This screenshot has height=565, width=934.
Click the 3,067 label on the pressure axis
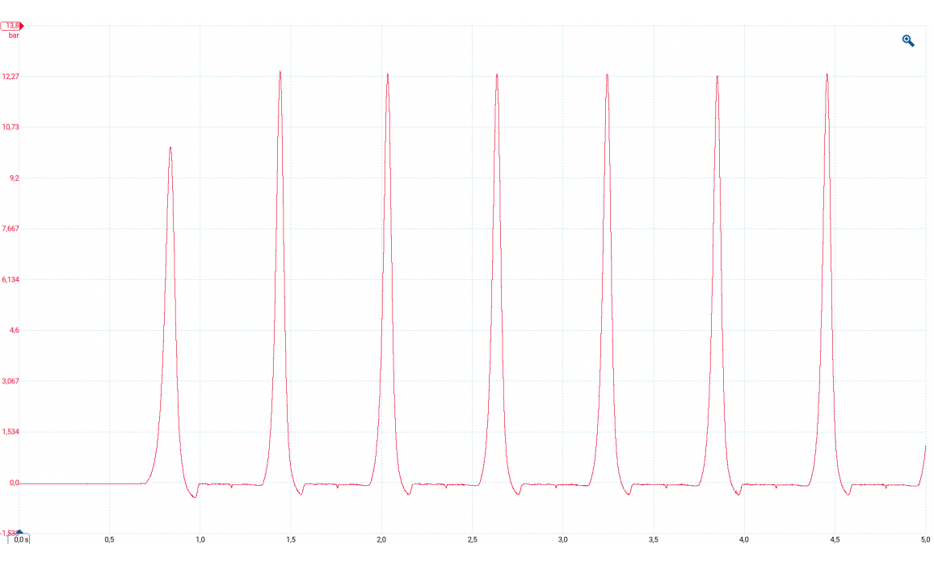coord(11,381)
